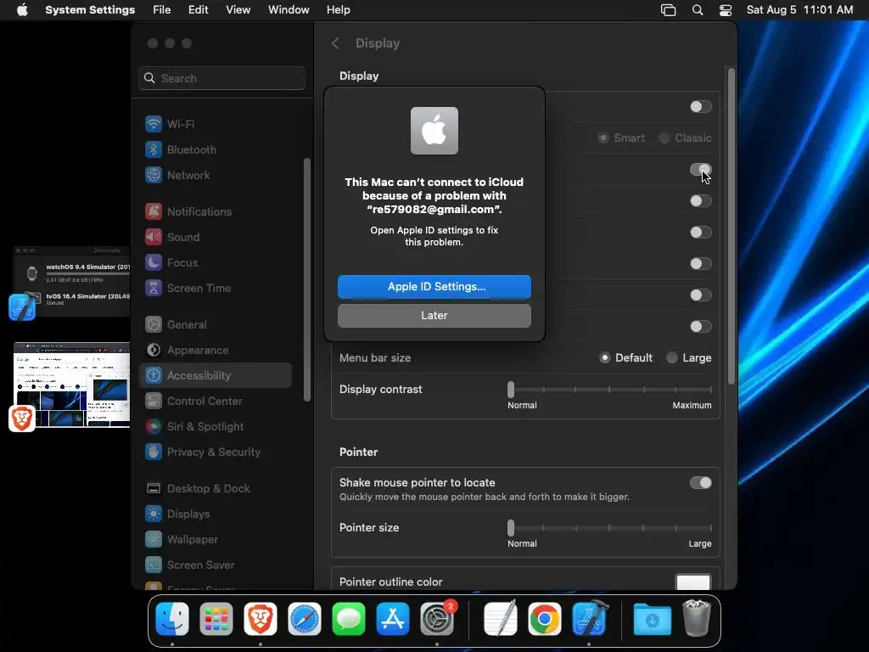Launch Safari from the Dock
Image resolution: width=869 pixels, height=652 pixels.
pos(305,619)
